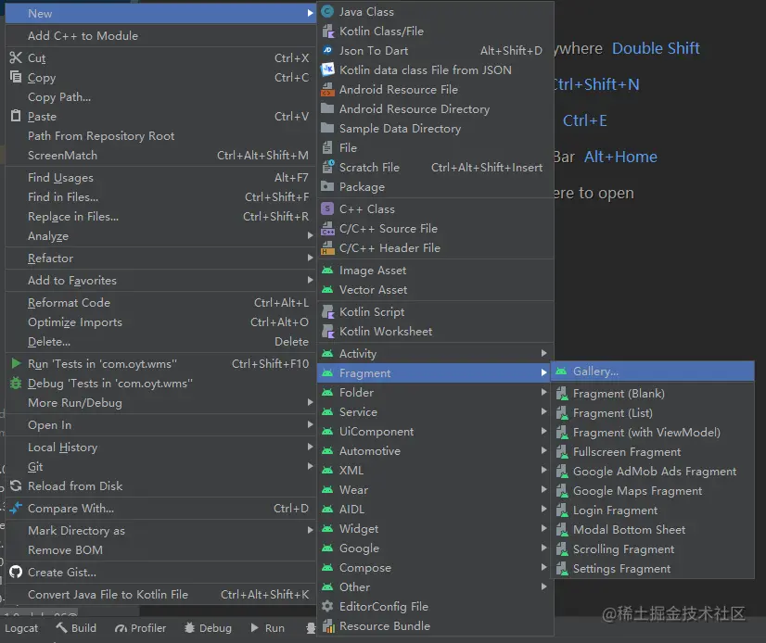Viewport: 766px width, 643px height.
Task: Click the Vector Asset android icon
Action: (327, 289)
